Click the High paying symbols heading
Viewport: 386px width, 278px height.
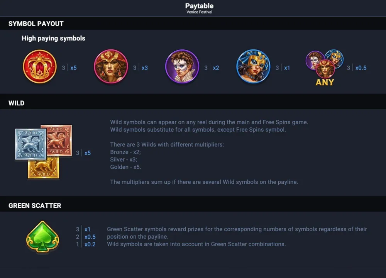click(53, 38)
